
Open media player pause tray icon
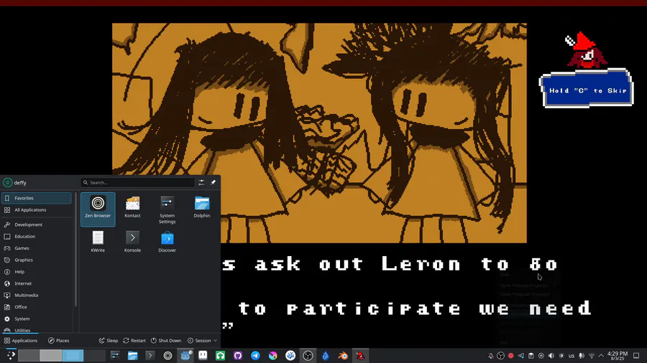click(541, 356)
